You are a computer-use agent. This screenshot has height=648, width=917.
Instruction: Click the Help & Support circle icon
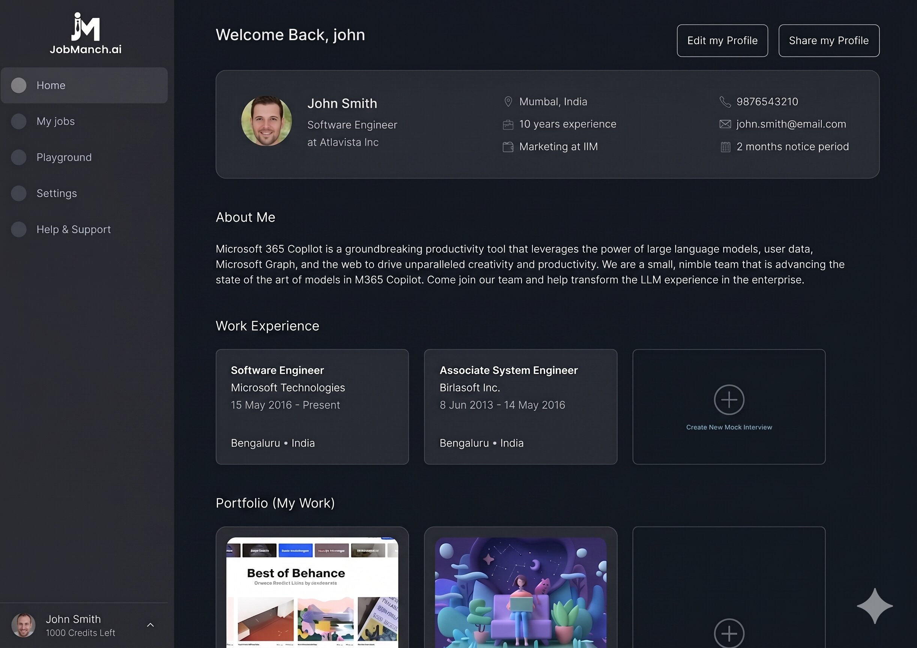(x=19, y=229)
